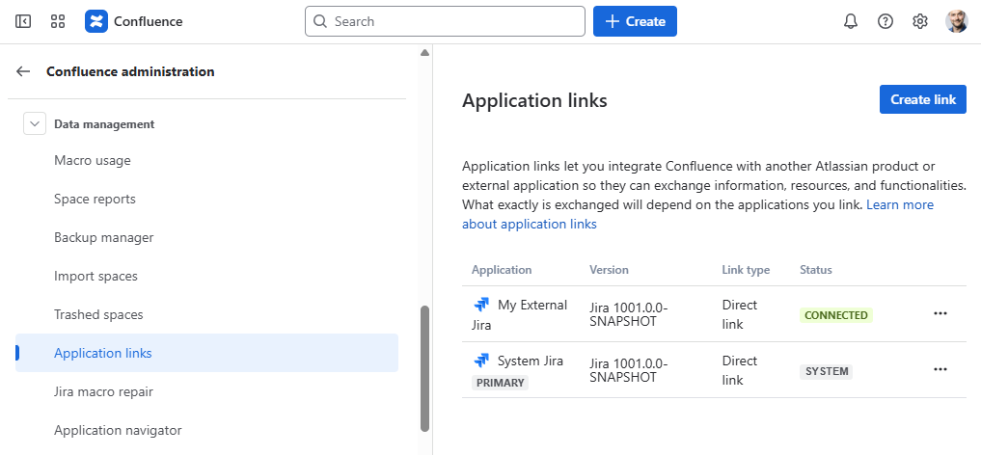Open the help question mark icon

pos(885,21)
